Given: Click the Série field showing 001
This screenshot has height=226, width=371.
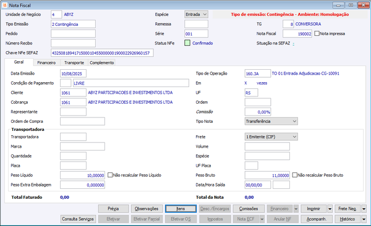Looking at the screenshot, I should click(x=197, y=33).
